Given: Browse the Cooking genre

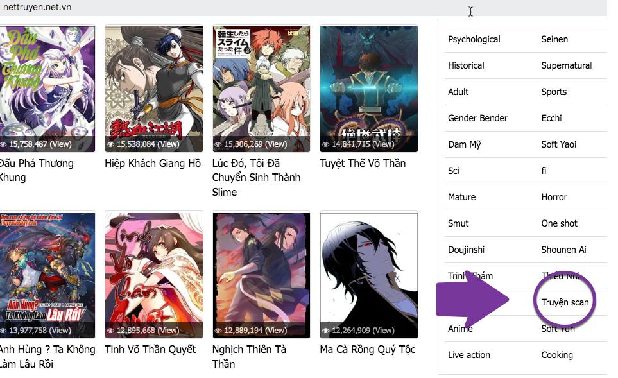Looking at the screenshot, I should (x=557, y=355).
